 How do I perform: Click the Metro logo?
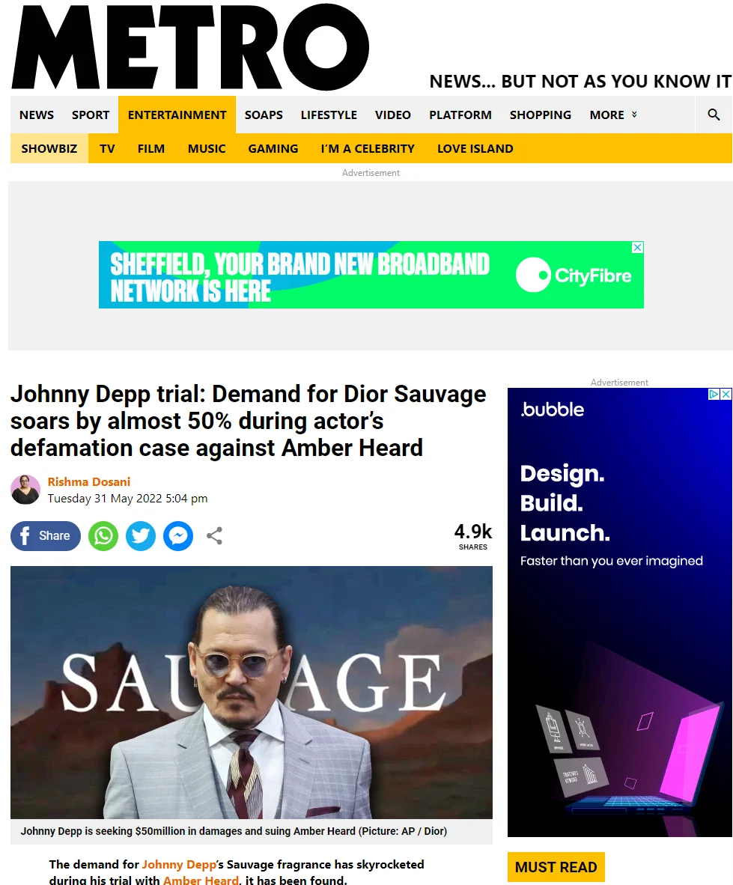(190, 47)
